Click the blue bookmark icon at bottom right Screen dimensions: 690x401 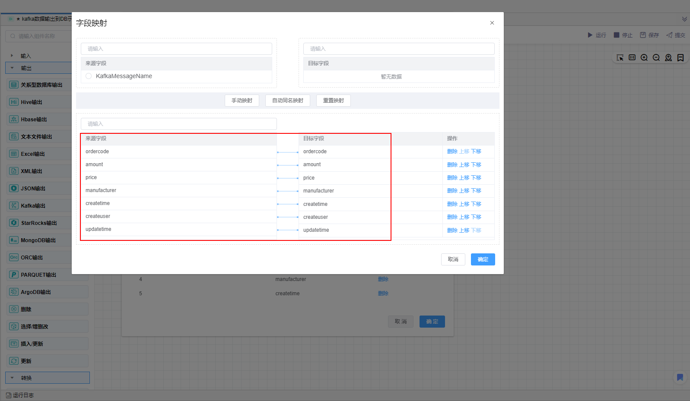pos(680,378)
